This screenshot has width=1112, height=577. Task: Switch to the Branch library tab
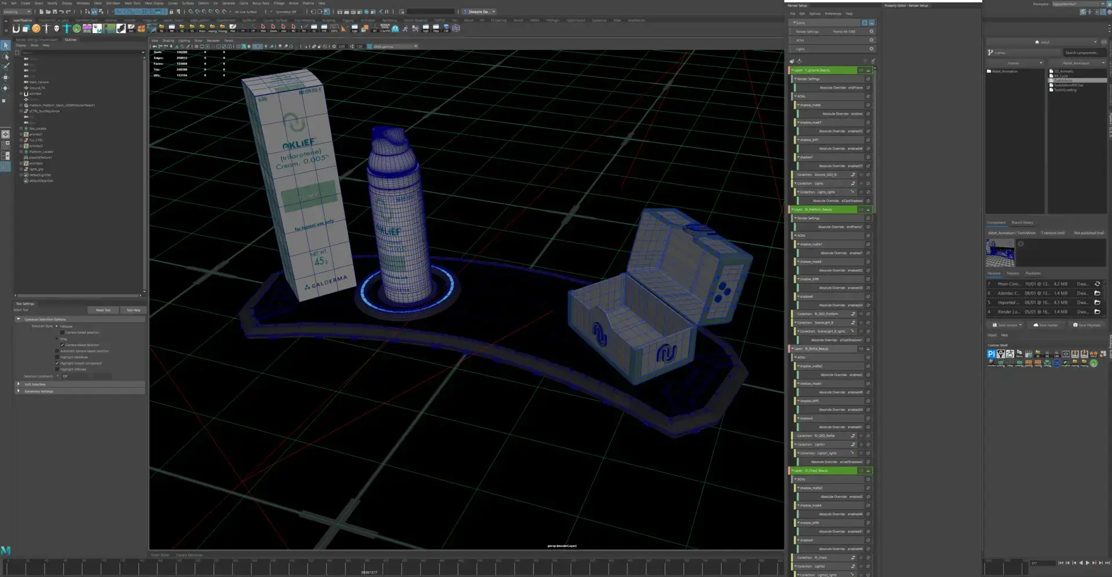[x=1022, y=223]
